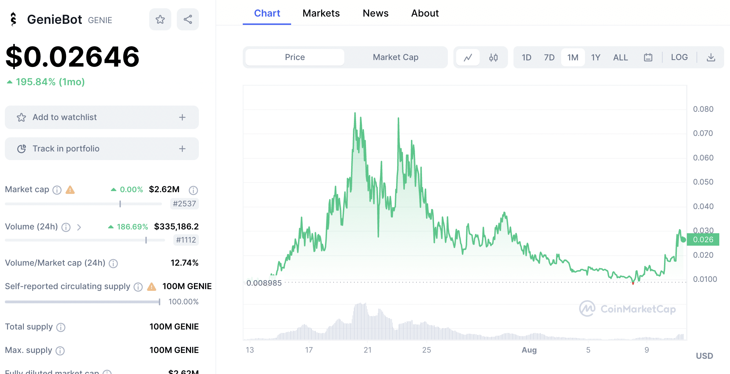Open the Market cap info icon
Screen dimensions: 730x374
(x=57, y=190)
